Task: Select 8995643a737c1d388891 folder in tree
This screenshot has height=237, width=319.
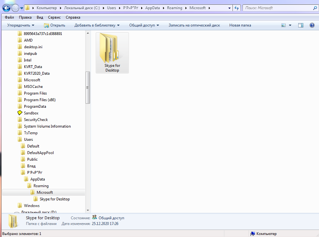Action: pyautogui.click(x=43, y=33)
